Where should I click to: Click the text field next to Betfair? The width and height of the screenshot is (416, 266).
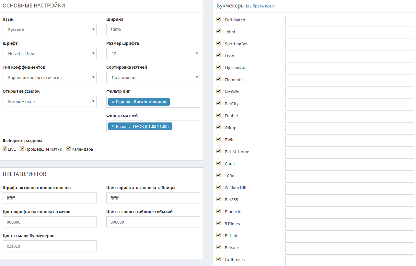tap(350, 237)
